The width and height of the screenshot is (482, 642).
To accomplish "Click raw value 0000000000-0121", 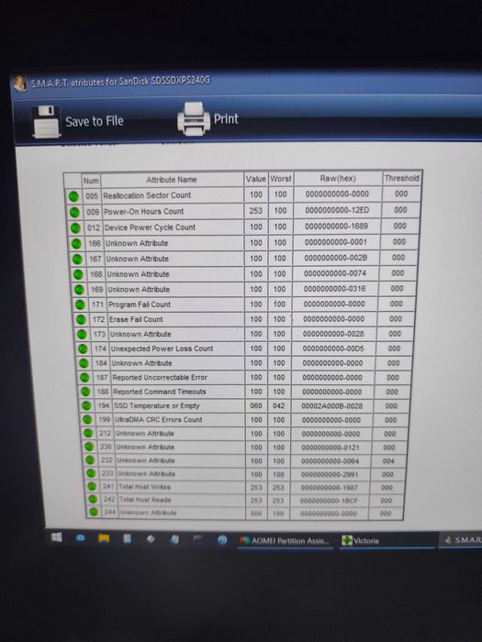I will point(331,448).
